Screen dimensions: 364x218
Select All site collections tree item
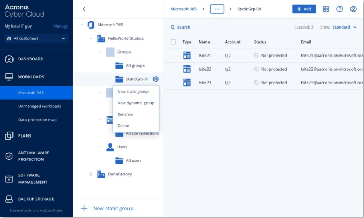(142, 134)
